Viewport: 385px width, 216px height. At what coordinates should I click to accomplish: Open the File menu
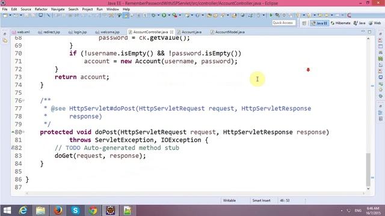[x=5, y=9]
